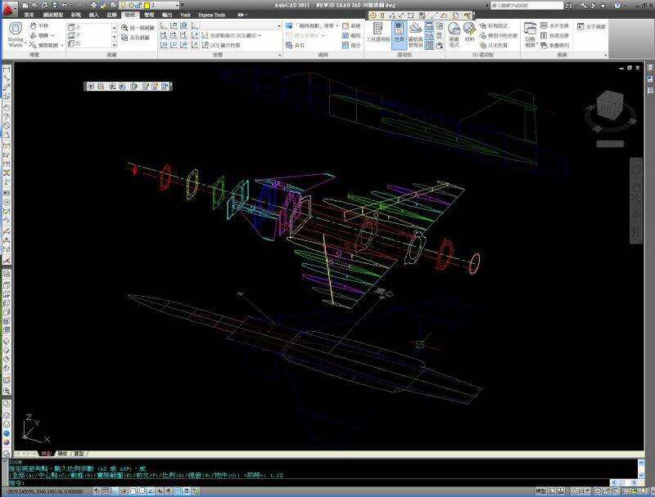Toggle the 模型 model space button in status bar
The width and height of the screenshot is (655, 497).
click(540, 491)
